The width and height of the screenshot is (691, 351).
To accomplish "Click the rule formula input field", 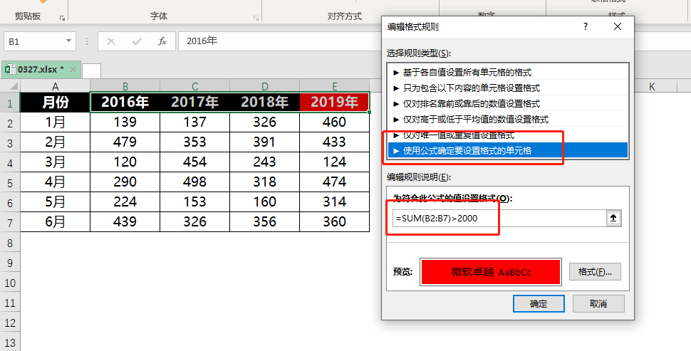I will point(500,218).
